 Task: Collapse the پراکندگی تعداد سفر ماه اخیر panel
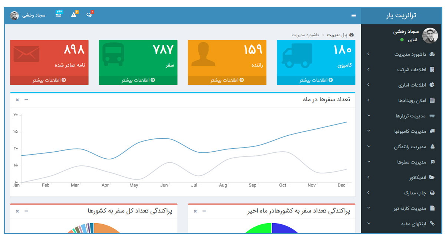pos(204,211)
